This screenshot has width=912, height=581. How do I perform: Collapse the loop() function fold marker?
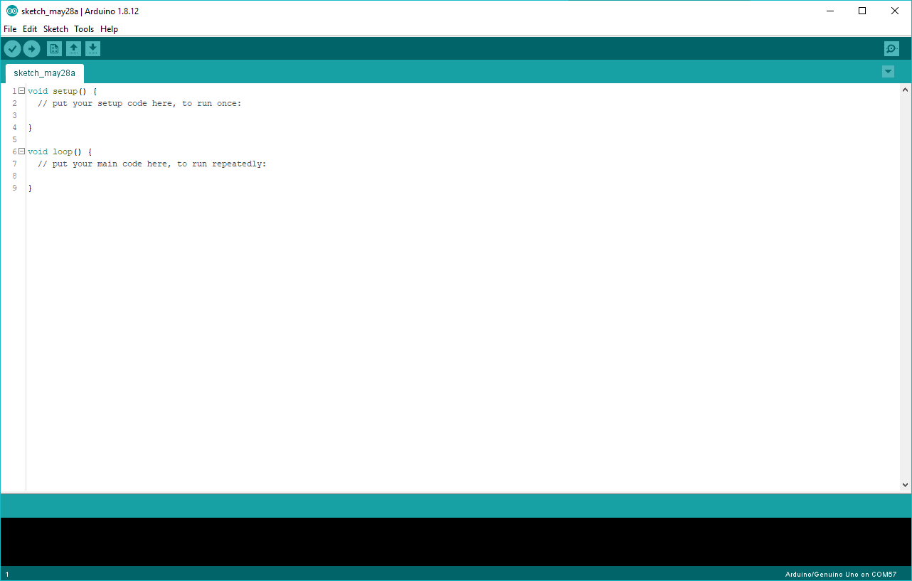tap(21, 151)
